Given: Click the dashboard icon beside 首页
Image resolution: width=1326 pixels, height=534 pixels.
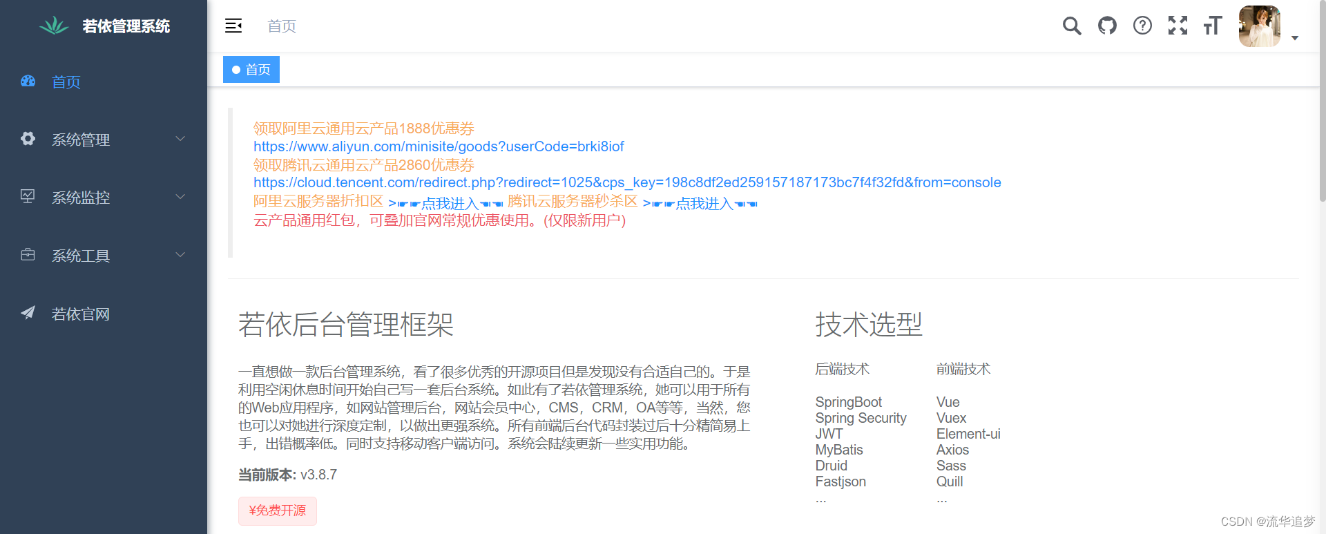Looking at the screenshot, I should coord(28,82).
